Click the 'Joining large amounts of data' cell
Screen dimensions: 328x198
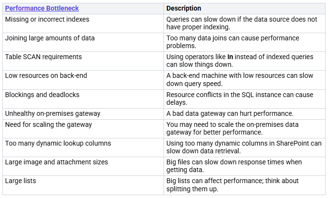50,38
